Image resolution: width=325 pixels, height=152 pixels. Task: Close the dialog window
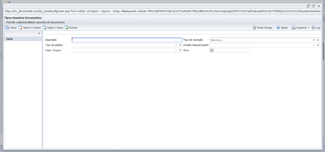pos(319,6)
